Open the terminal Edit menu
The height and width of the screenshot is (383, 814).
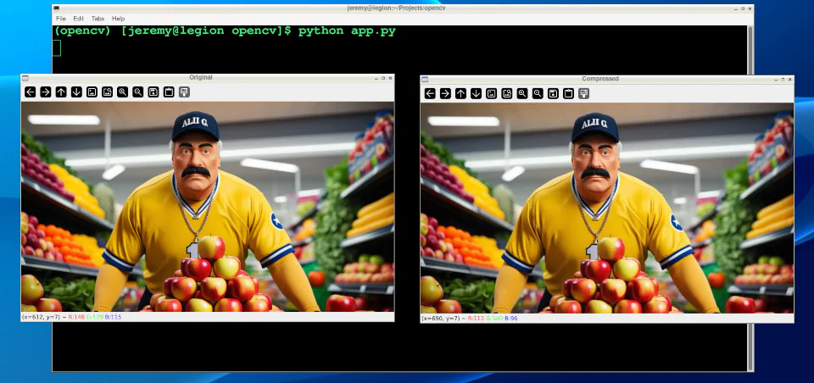(x=78, y=19)
